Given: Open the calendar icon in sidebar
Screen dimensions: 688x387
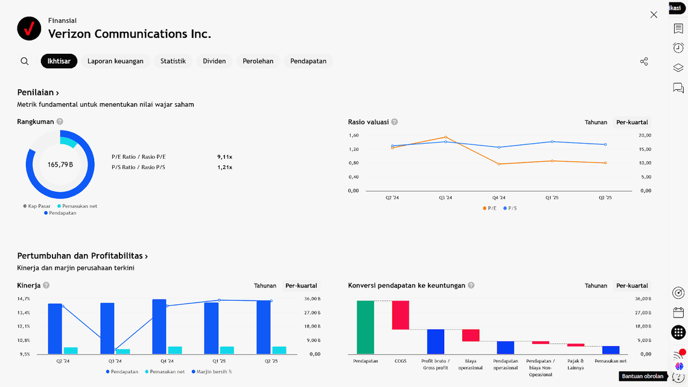Looking at the screenshot, I should [x=678, y=313].
